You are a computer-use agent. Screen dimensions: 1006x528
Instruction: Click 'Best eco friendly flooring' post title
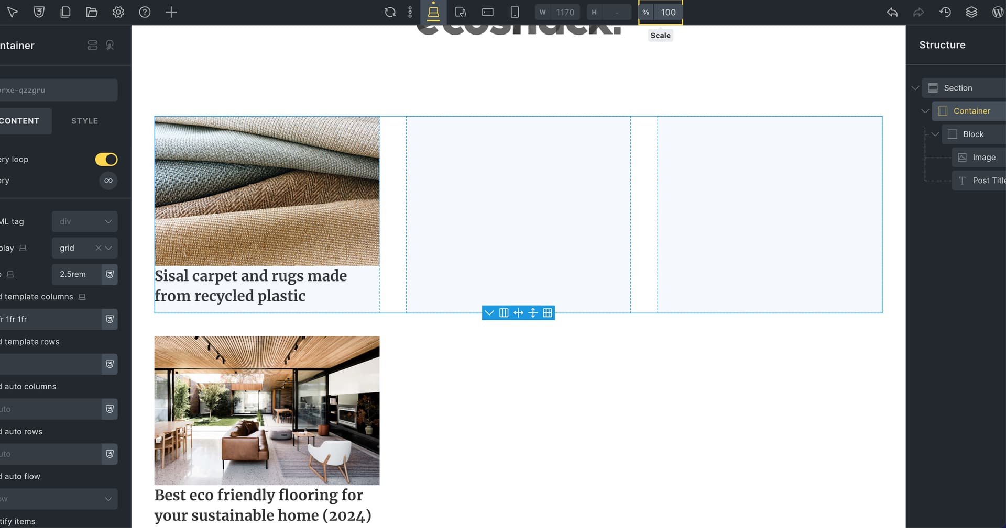[263, 505]
